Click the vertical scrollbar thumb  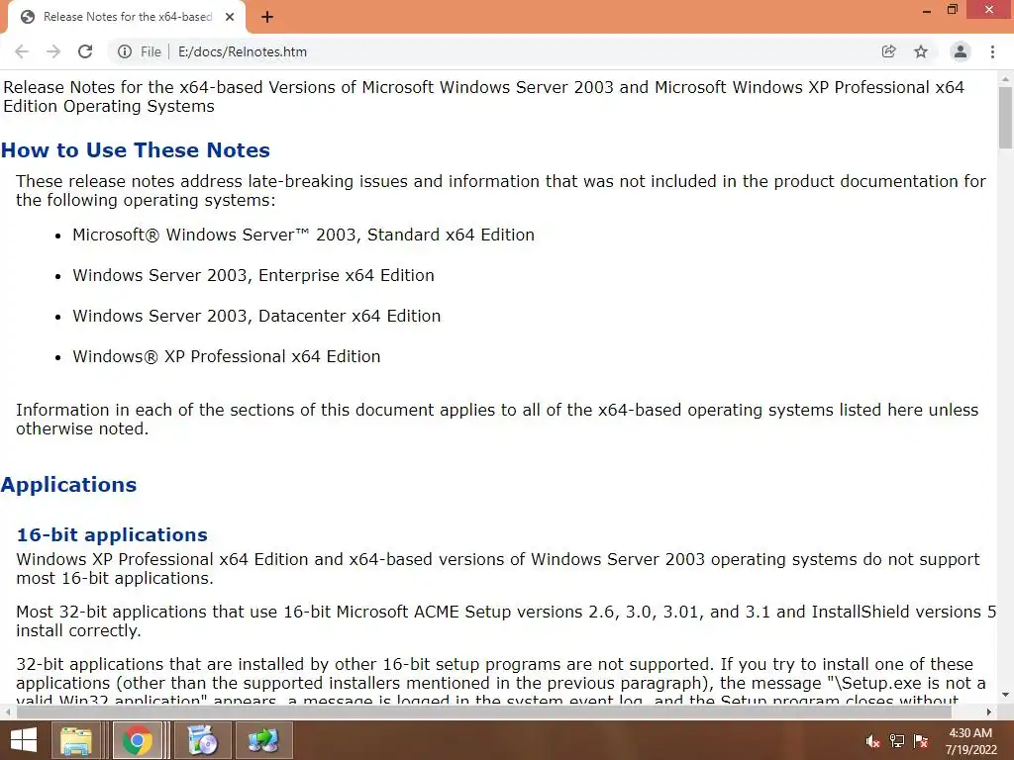click(x=1005, y=118)
